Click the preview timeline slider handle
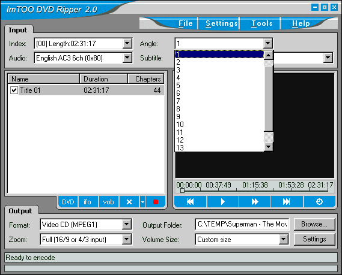Screen dimensions: 342x275 tap(182, 191)
